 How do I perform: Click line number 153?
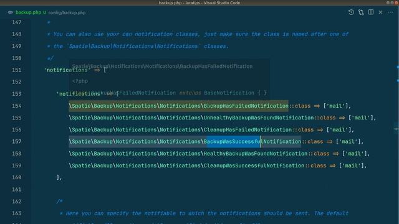(17, 94)
